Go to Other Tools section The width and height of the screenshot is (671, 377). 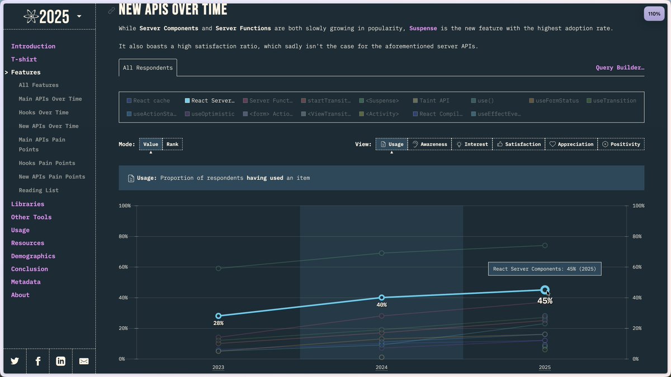31,217
